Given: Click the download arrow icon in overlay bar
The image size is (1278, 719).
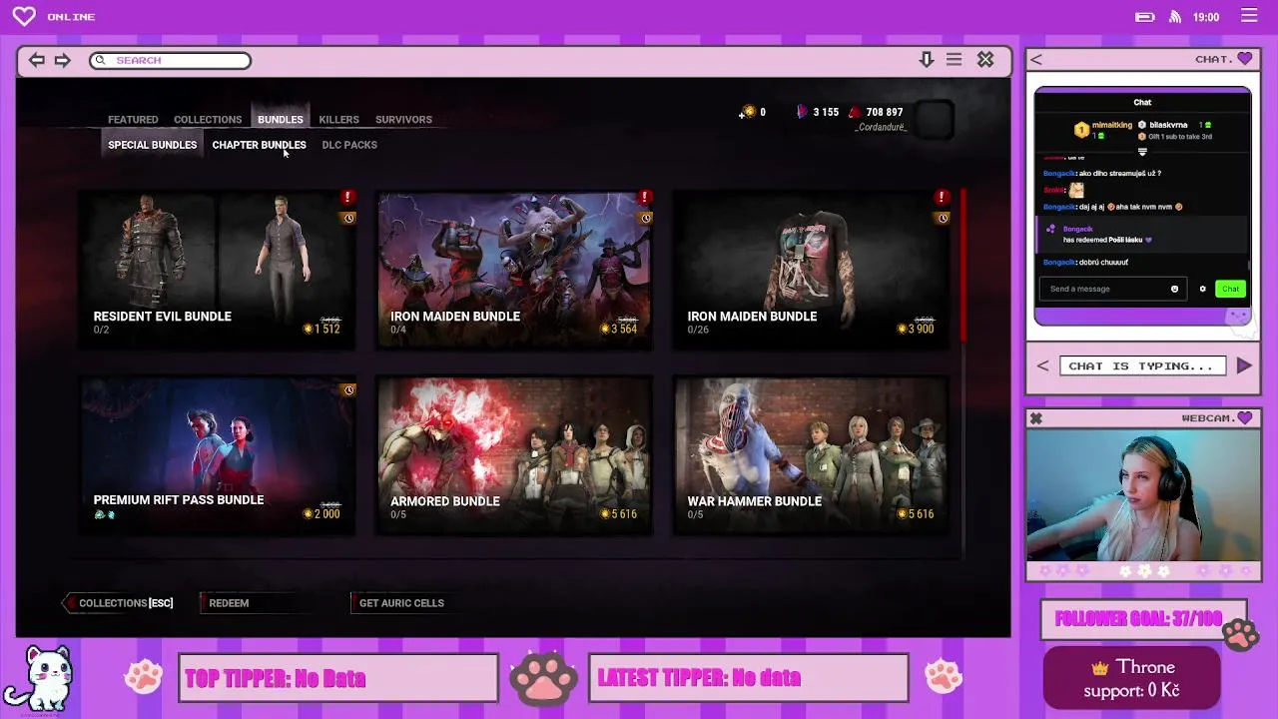Looking at the screenshot, I should click(927, 60).
